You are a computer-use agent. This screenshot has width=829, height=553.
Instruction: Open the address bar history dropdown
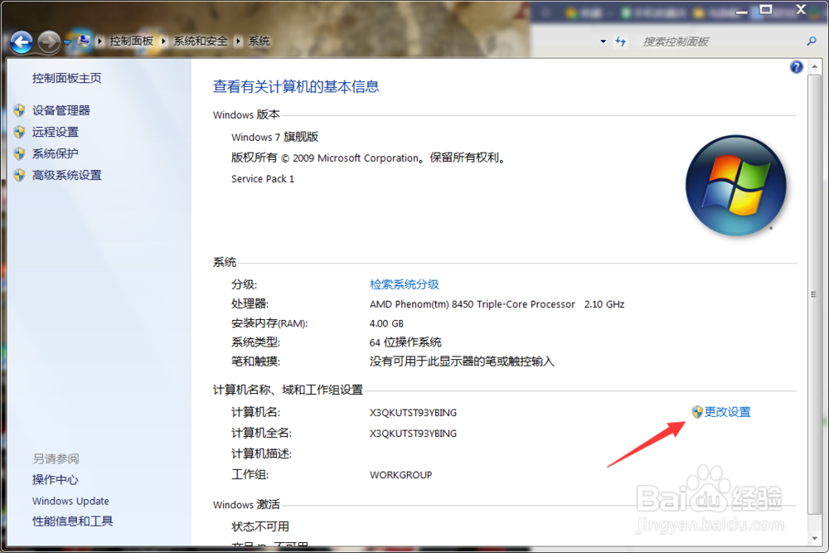click(603, 41)
